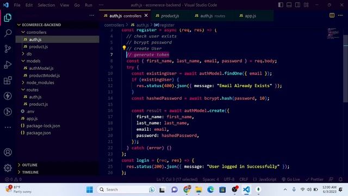Click errors and warnings count in status bar
The height and width of the screenshot is (196, 348).
coord(13,179)
